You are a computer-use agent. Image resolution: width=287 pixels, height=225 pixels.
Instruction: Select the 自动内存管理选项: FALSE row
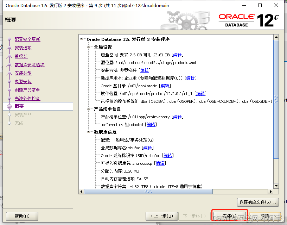pos(124,179)
